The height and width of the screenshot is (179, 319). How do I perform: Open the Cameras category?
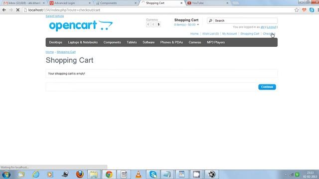pyautogui.click(x=195, y=42)
